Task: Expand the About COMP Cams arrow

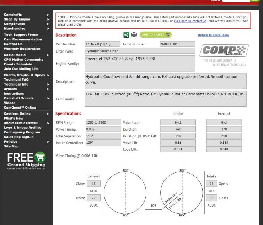Action: click(x=48, y=123)
